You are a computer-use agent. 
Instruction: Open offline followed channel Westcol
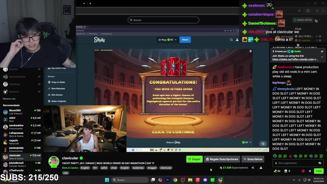point(22,91)
